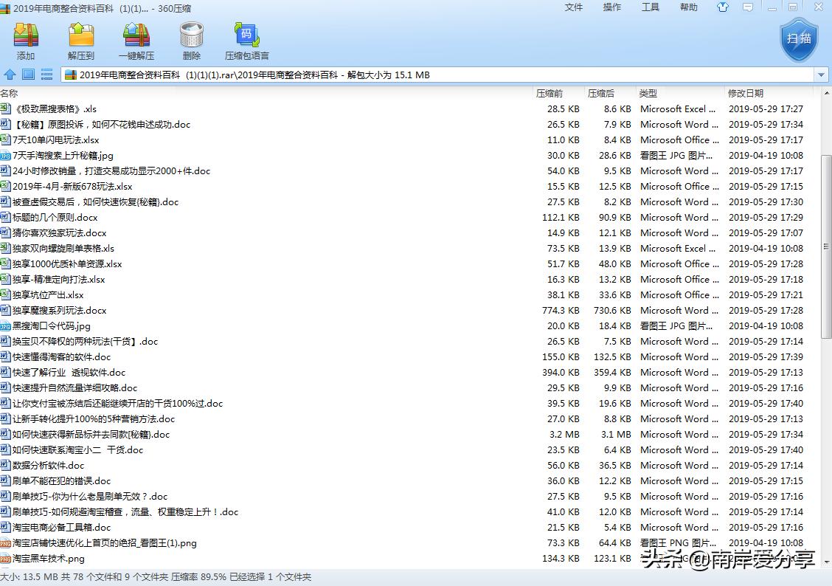Viewport: 832px width, 586px height.
Task: Click the 解压到 (Extract to) icon
Action: pyautogui.click(x=80, y=35)
